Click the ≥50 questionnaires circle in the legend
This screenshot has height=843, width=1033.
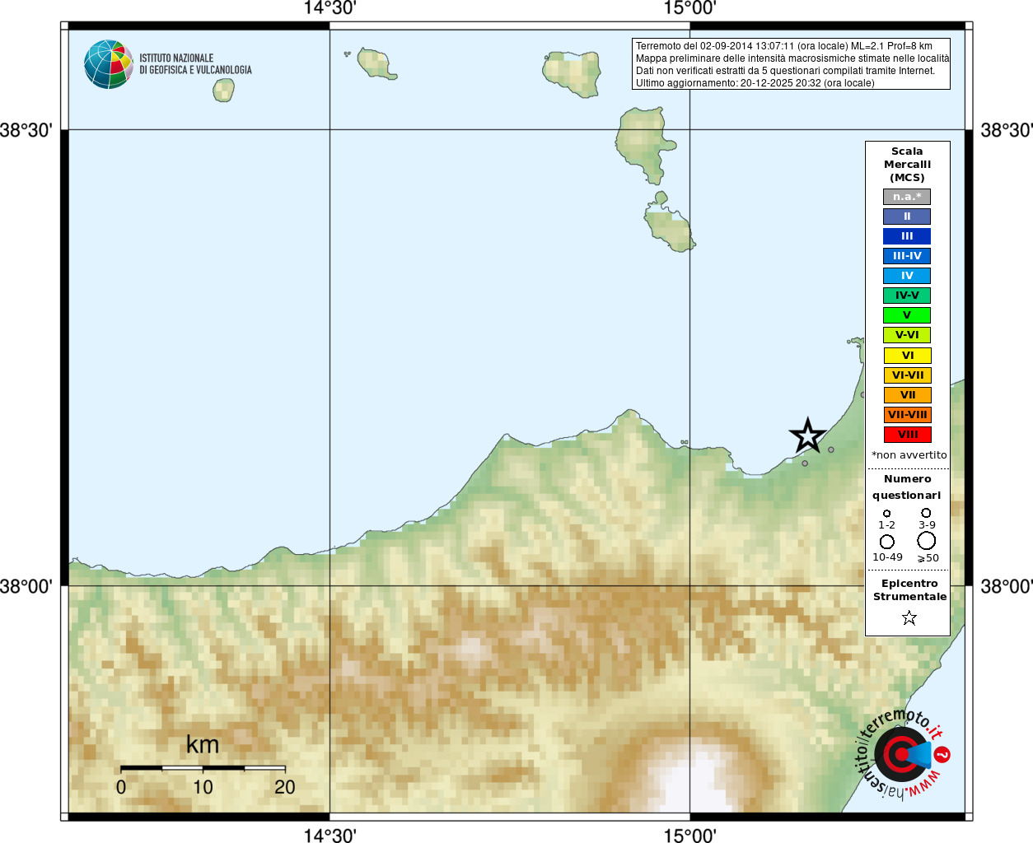926,541
